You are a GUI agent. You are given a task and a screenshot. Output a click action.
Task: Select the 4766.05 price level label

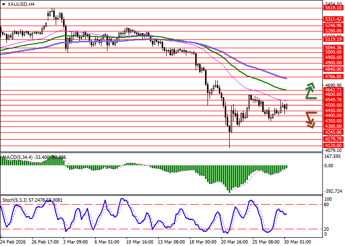coord(333,77)
